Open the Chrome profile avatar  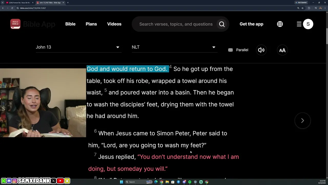tap(320, 8)
